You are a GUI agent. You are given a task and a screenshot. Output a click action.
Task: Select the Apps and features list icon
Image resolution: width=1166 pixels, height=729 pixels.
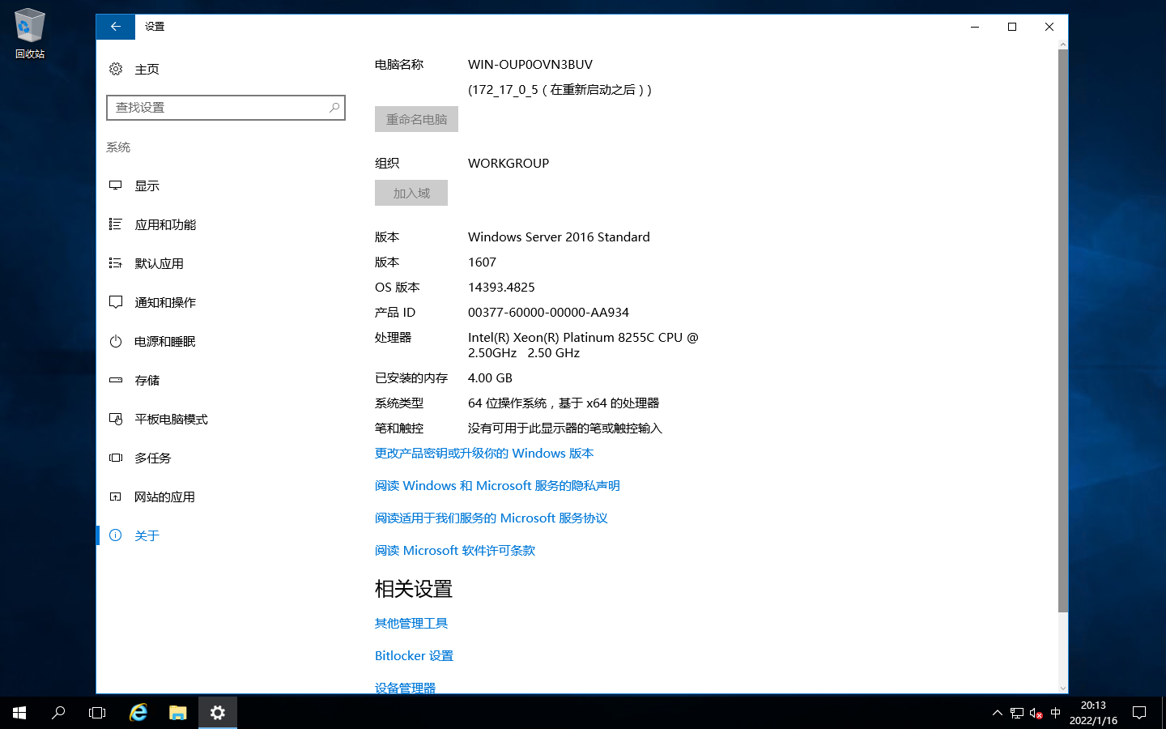click(x=116, y=224)
